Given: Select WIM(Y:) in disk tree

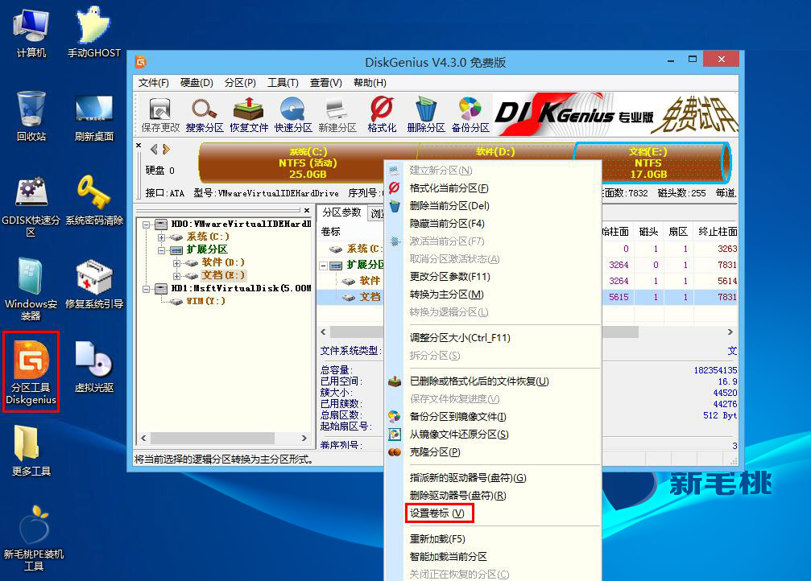Looking at the screenshot, I should coord(205,301).
